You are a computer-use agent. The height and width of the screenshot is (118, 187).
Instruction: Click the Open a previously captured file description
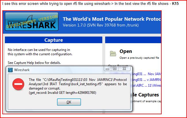(139, 57)
